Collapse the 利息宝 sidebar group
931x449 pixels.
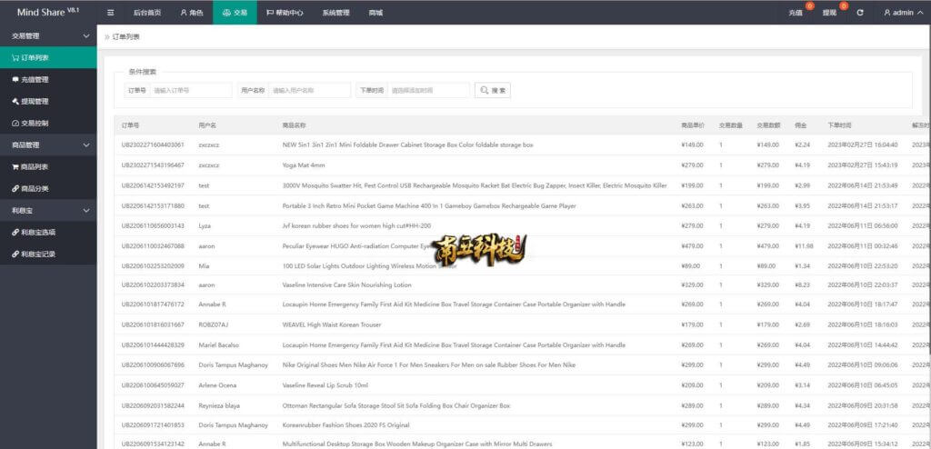coord(48,210)
